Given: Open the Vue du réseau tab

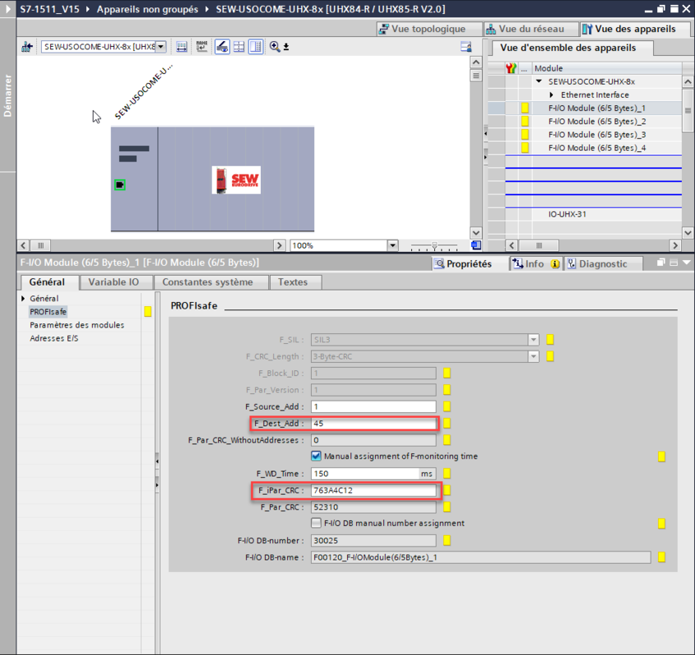Looking at the screenshot, I should [x=527, y=29].
